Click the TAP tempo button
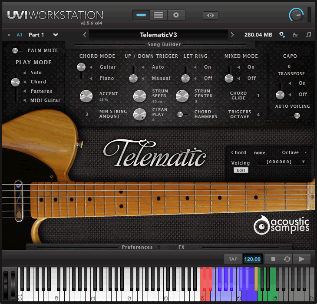 click(x=233, y=259)
